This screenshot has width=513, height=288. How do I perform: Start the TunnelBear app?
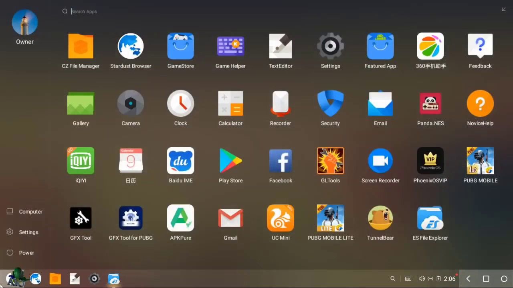click(x=380, y=218)
